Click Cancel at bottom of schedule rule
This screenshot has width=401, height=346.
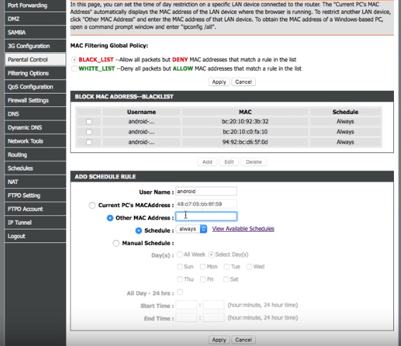[x=243, y=340]
